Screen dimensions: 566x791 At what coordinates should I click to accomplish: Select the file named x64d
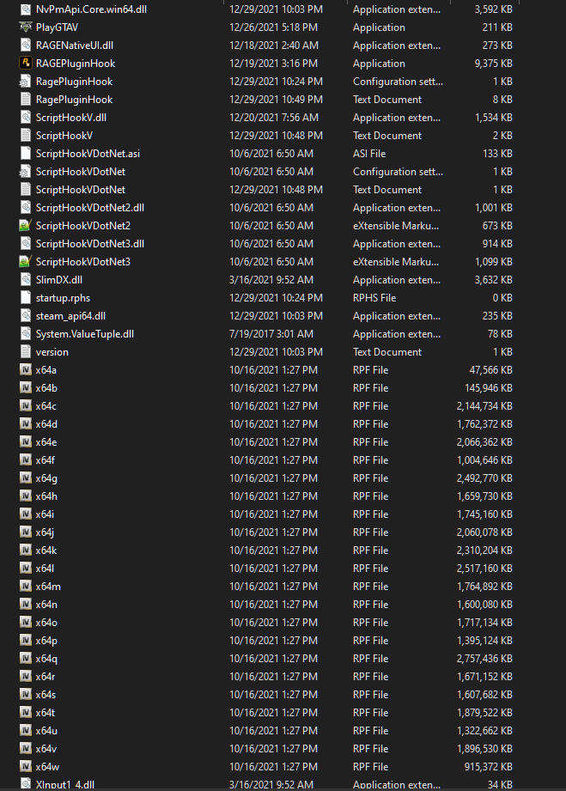(46, 423)
